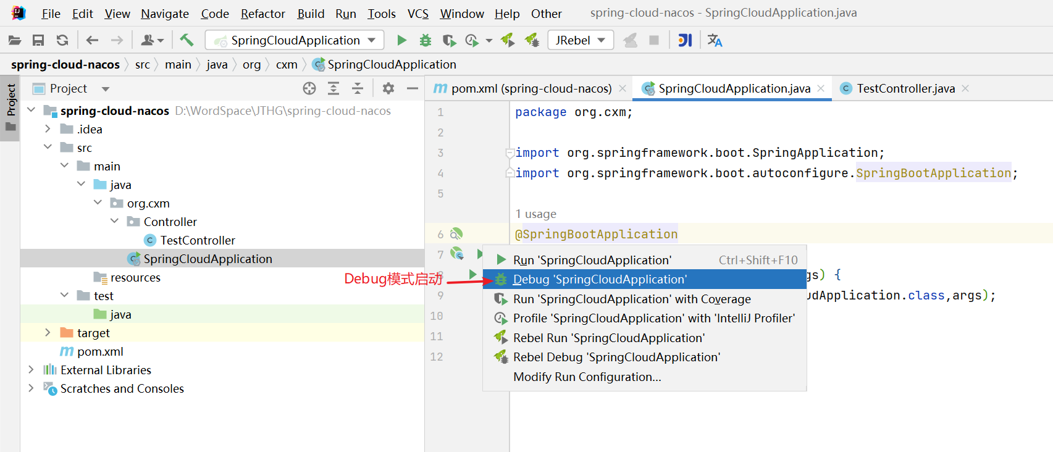Run the app with the toolbar play icon
This screenshot has width=1053, height=452.
402,41
